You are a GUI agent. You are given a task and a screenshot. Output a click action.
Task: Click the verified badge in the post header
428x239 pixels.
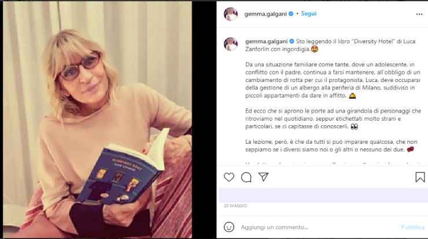(x=291, y=14)
